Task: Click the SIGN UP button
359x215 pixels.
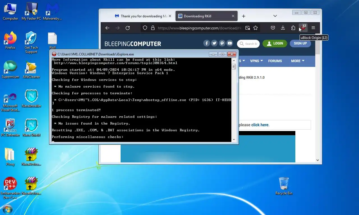Action: pos(300,43)
